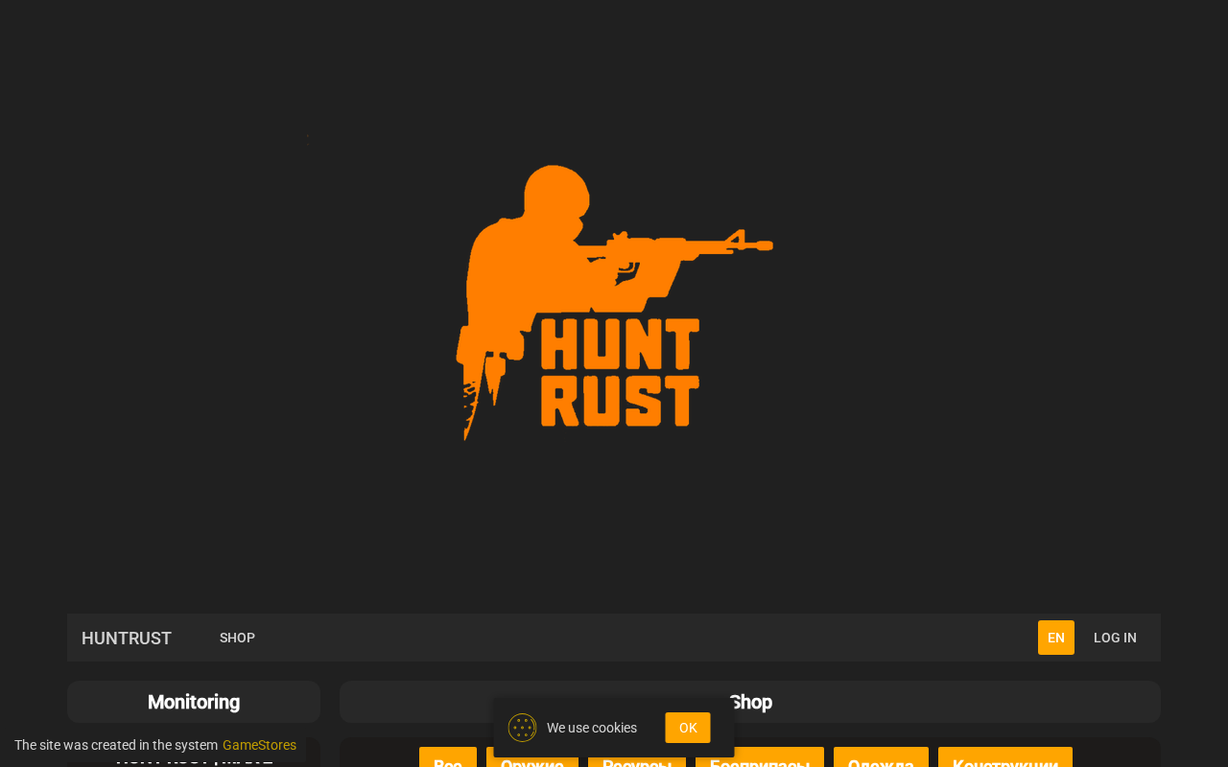The image size is (1228, 767).
Task: Click LOG IN in the navigation bar
Action: coord(1115,638)
